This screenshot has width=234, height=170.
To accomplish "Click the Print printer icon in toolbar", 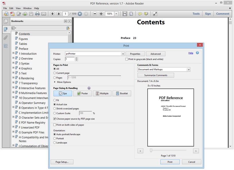I will pos(37,14).
